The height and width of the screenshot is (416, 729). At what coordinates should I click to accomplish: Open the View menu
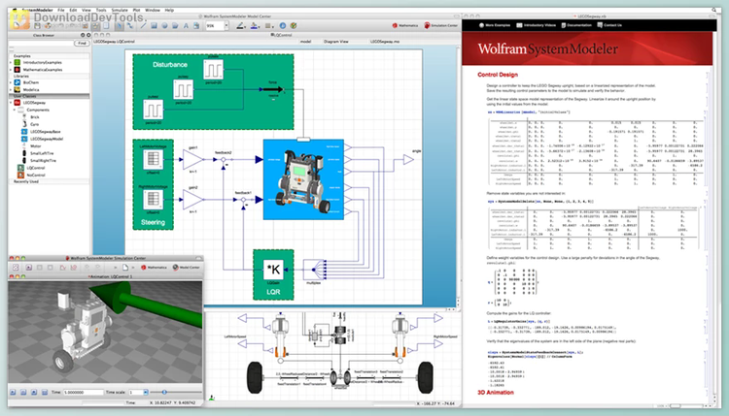[x=86, y=10]
